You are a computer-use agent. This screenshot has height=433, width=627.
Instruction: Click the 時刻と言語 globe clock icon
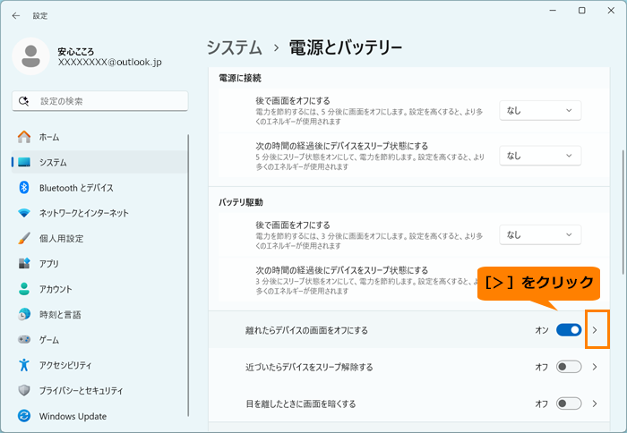tap(24, 314)
